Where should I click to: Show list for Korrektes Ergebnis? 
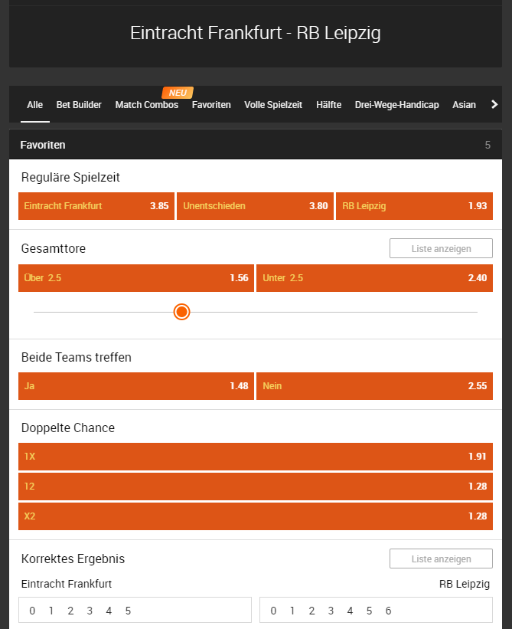click(441, 559)
